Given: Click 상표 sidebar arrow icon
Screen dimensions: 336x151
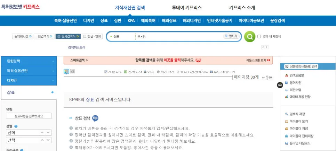Looking at the screenshot, I should [x=52, y=92].
